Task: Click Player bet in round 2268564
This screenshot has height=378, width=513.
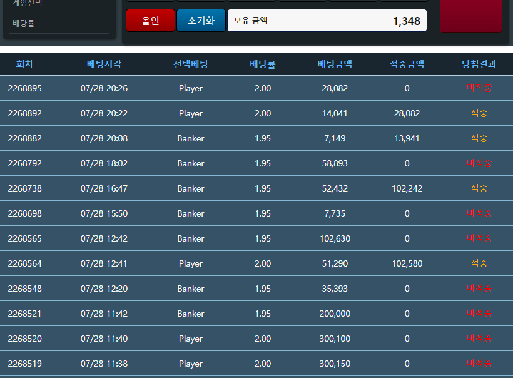Action: pyautogui.click(x=191, y=263)
